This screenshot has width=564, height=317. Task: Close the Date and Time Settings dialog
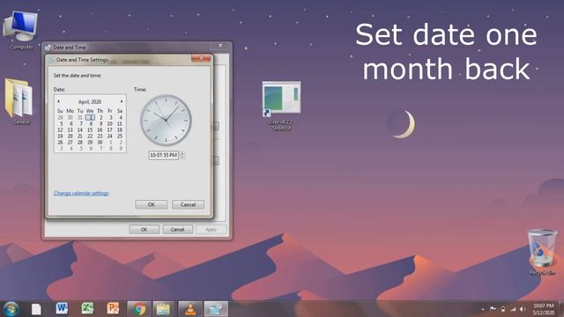coord(201,58)
